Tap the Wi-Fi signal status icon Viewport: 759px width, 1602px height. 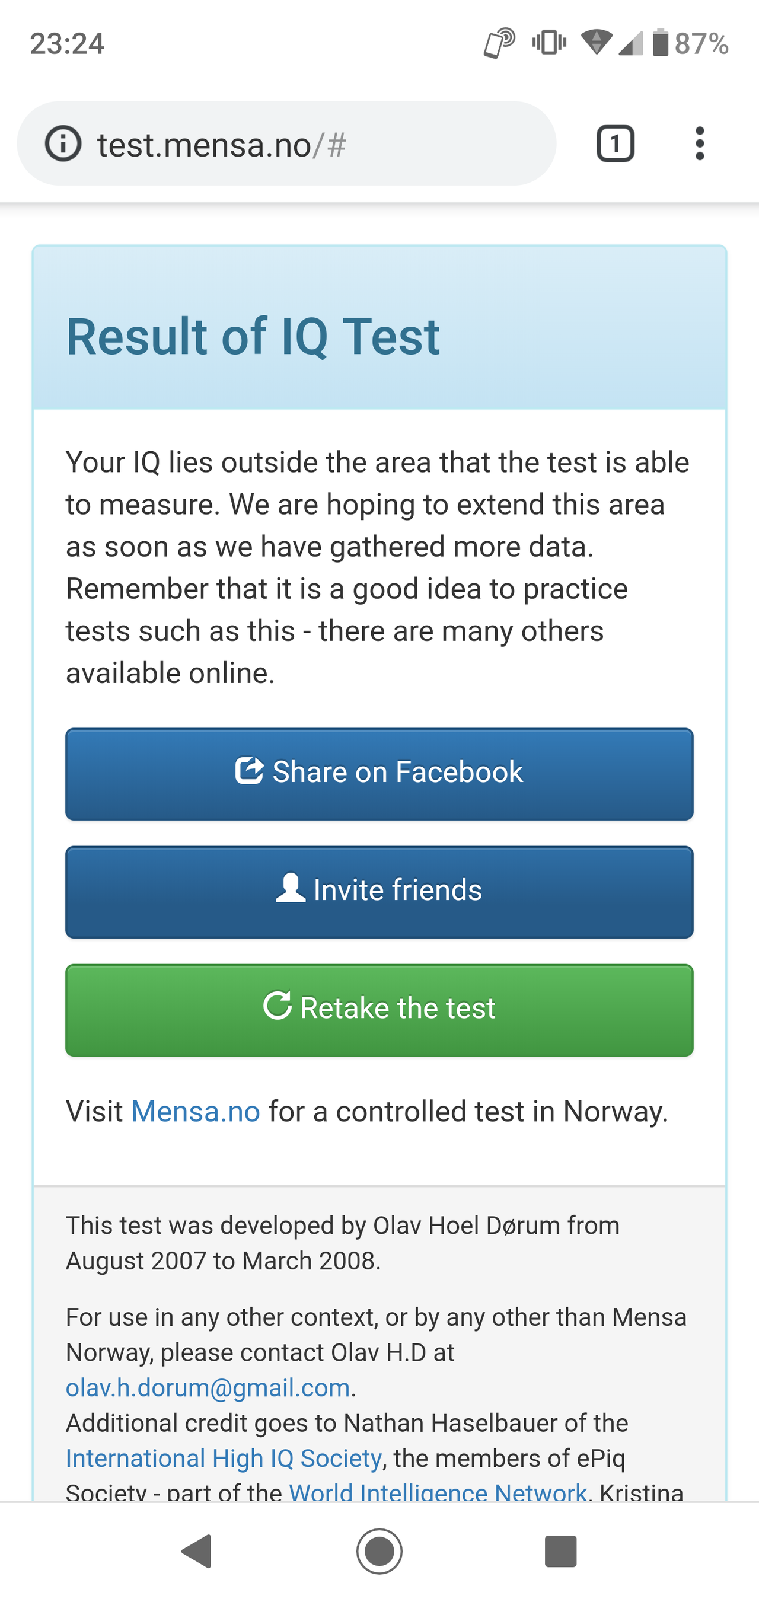pos(596,43)
